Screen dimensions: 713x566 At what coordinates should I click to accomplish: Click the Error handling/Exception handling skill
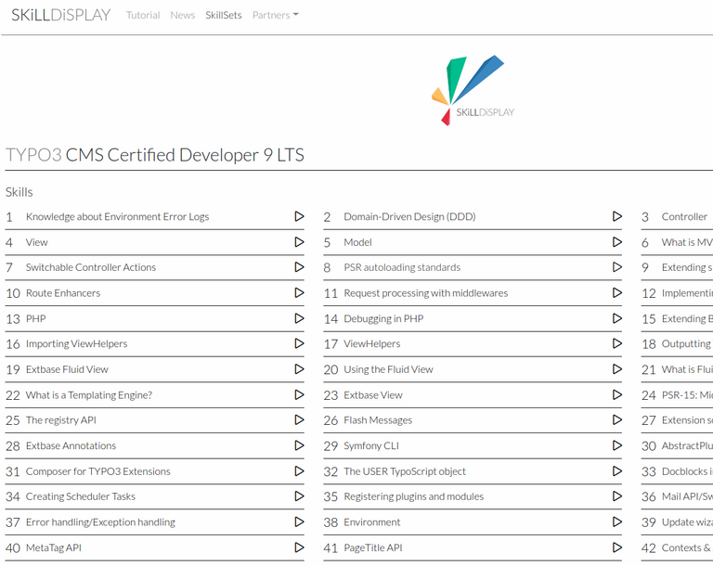[100, 522]
